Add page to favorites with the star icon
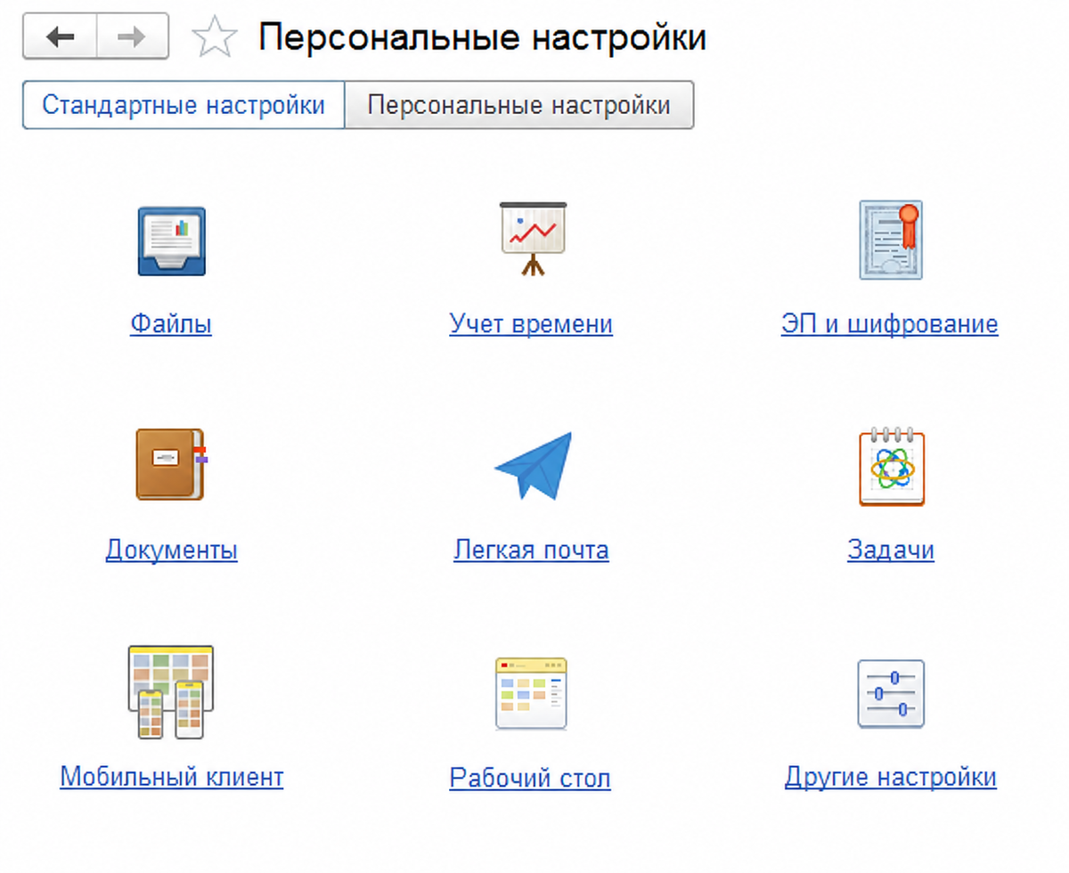1069x873 pixels. [x=215, y=38]
